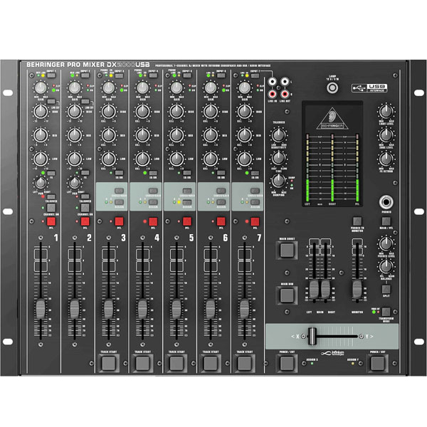The width and height of the screenshot is (427, 427).
Task: Toggle the FX button on channel 2
Action: [85, 173]
